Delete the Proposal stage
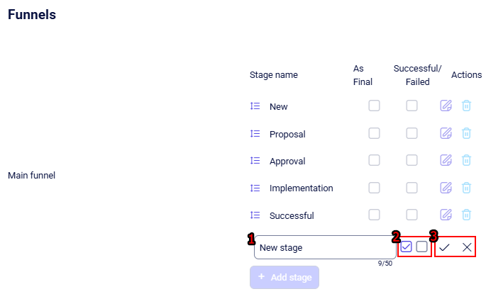 466,133
